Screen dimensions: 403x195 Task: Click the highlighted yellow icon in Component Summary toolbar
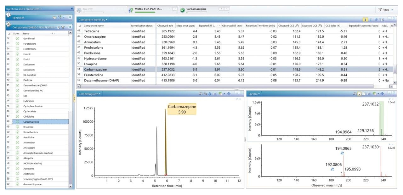[365, 19]
